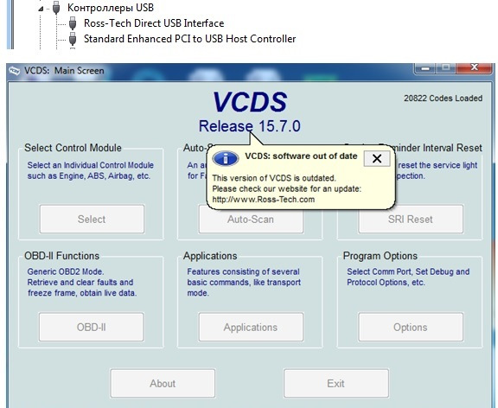The width and height of the screenshot is (498, 408).
Task: Select Standard Enhanced PCI to USB Host Controller
Action: click(x=189, y=39)
